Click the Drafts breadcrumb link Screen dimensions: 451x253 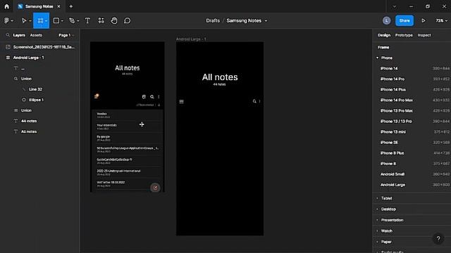pyautogui.click(x=213, y=20)
